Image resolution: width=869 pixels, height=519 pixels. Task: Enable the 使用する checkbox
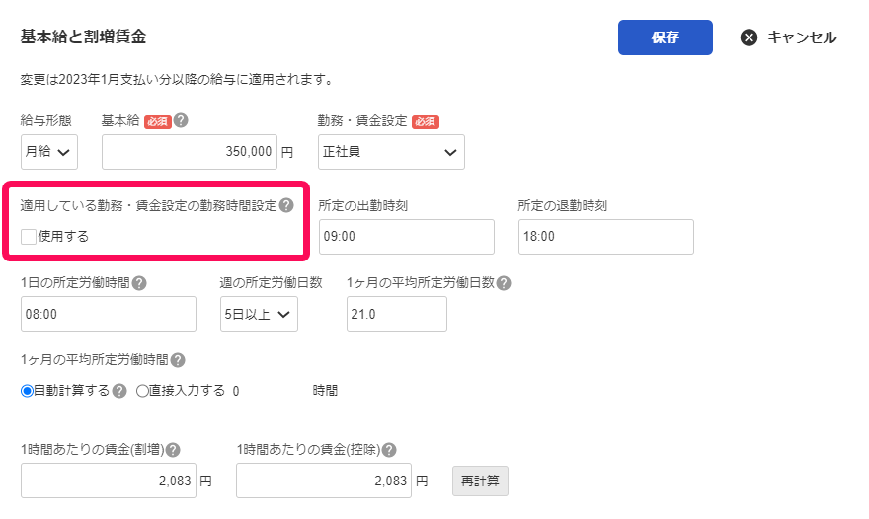(29, 237)
